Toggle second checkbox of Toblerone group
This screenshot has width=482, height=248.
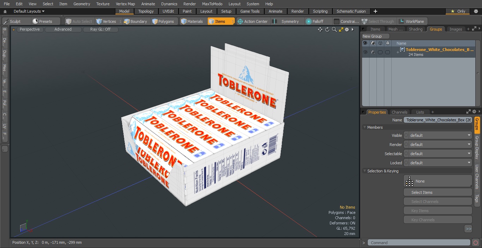388,52
